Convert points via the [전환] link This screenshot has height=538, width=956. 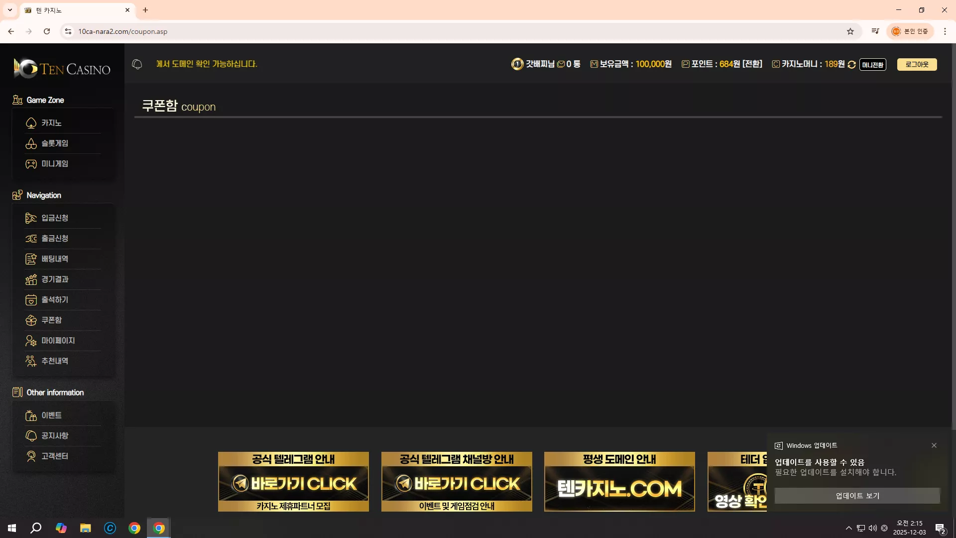[x=752, y=64]
